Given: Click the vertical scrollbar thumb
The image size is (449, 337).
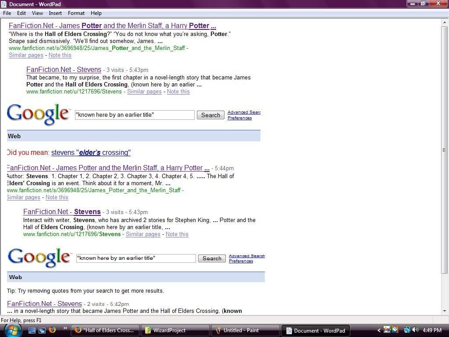Looking at the screenshot, I should pyautogui.click(x=445, y=150).
